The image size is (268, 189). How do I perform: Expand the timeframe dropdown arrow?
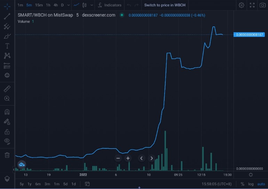click(68, 5)
